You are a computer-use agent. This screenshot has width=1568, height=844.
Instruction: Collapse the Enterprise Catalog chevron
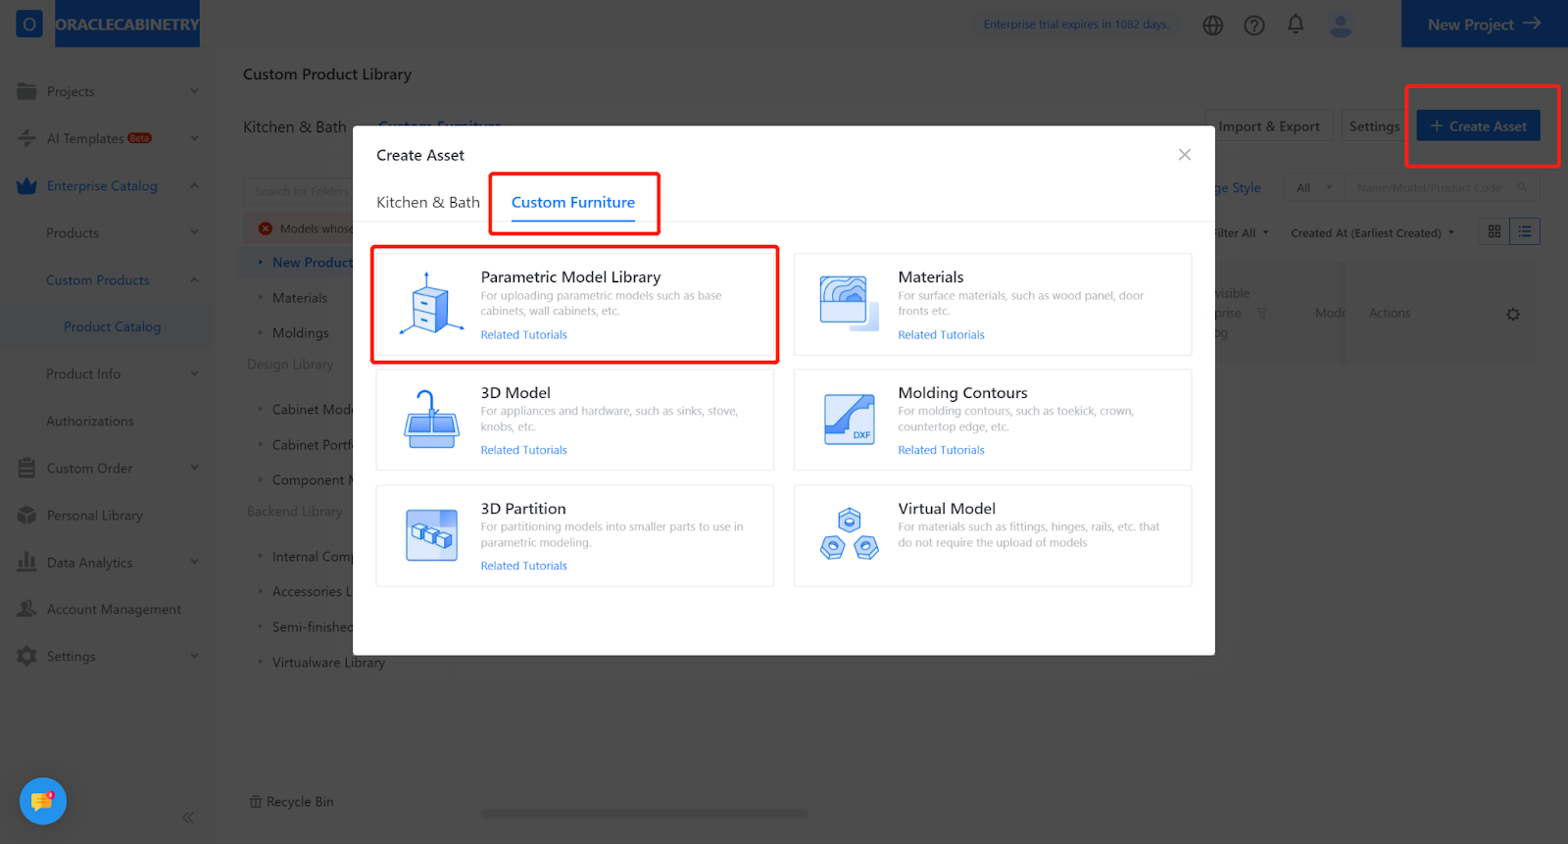click(x=194, y=185)
